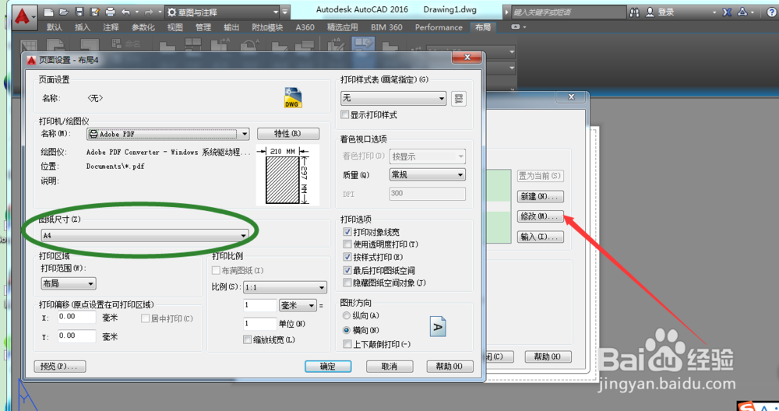779x411 pixels.
Task: Click the Plot printer icon in quick access toolbar
Action: click(111, 12)
